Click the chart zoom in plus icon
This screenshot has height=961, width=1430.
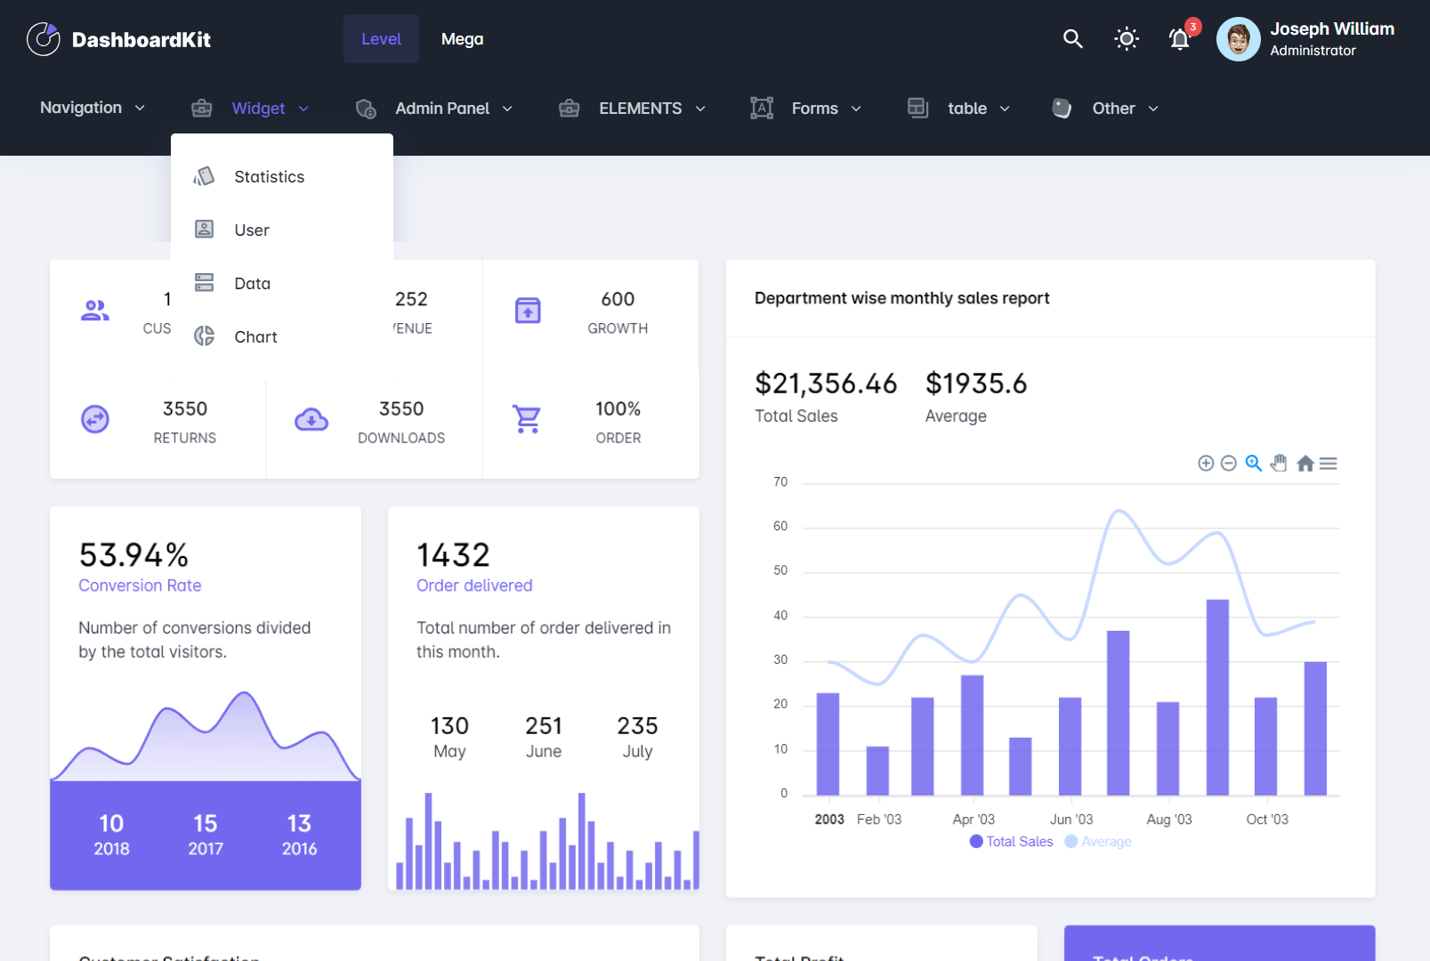(1206, 464)
